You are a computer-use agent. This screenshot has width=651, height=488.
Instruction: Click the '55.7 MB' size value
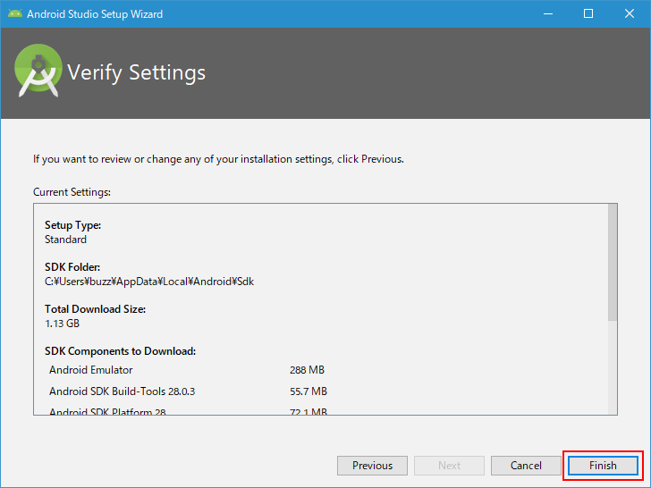click(x=309, y=391)
